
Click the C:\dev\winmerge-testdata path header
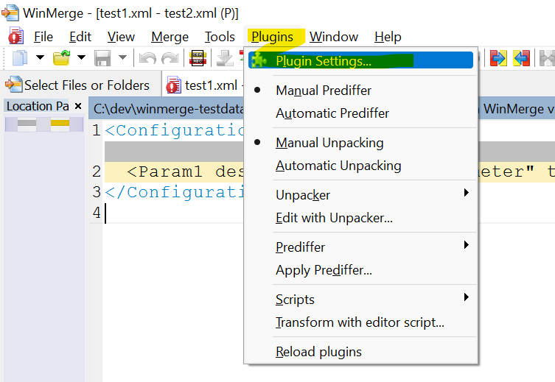pyautogui.click(x=169, y=109)
